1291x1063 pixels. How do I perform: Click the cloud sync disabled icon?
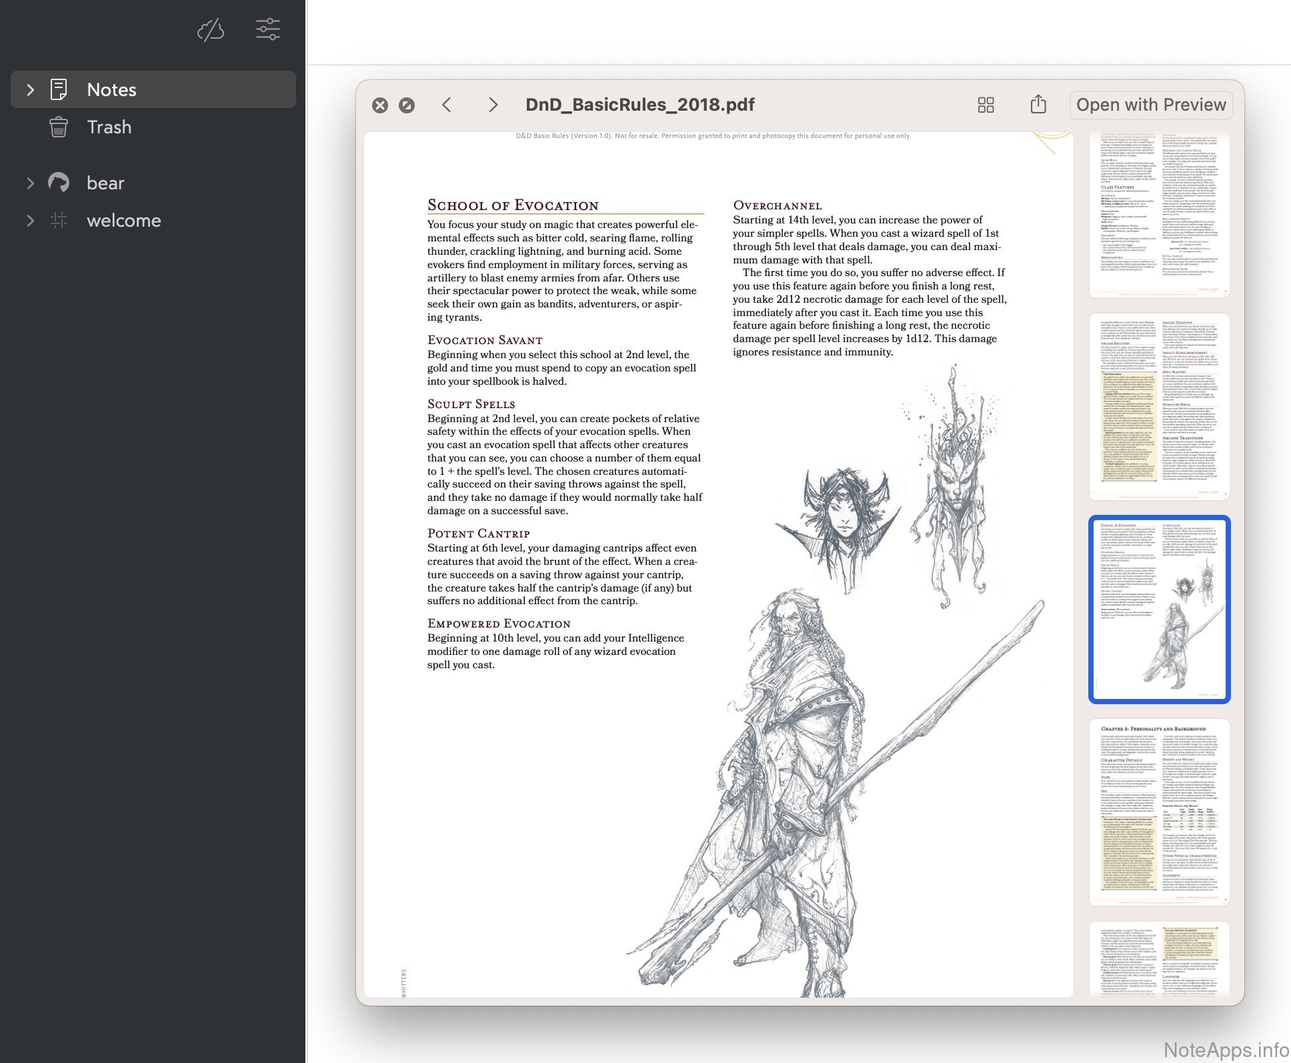point(211,30)
